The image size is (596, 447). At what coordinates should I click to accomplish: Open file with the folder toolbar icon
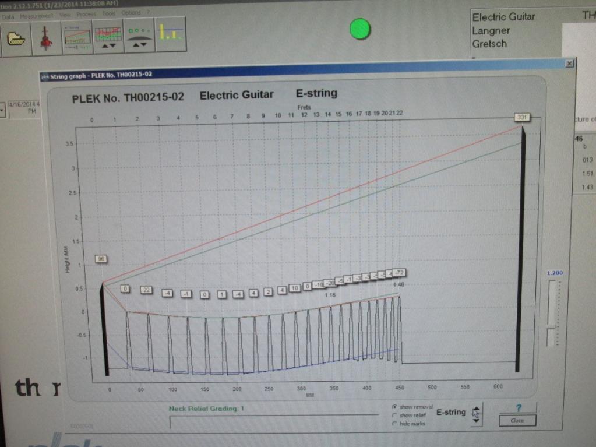pos(16,39)
